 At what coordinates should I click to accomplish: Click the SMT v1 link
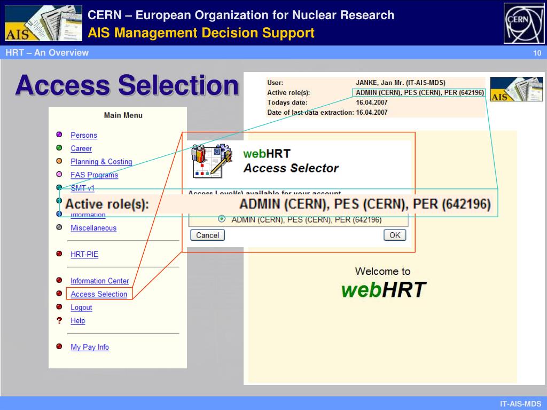click(82, 188)
